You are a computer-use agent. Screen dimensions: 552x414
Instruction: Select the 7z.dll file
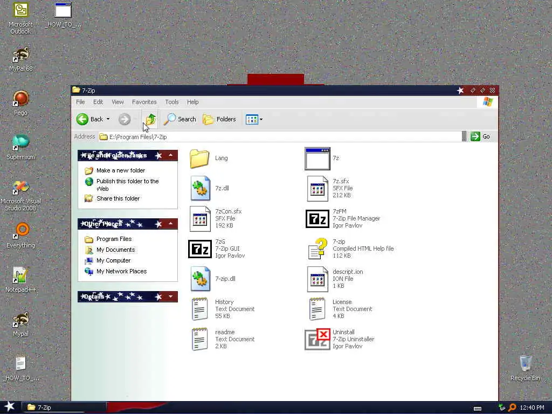point(201,188)
